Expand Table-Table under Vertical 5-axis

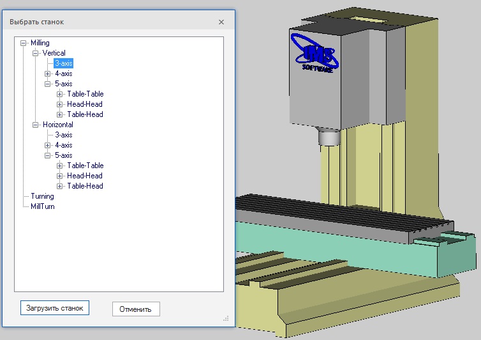60,94
